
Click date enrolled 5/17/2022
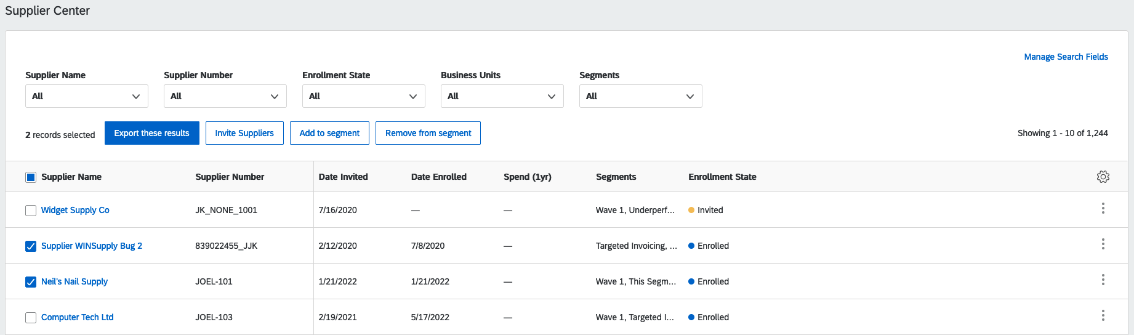point(430,317)
